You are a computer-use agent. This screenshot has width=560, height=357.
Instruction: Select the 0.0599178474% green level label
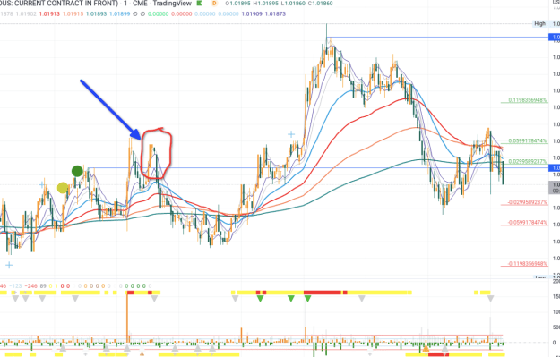click(x=528, y=140)
